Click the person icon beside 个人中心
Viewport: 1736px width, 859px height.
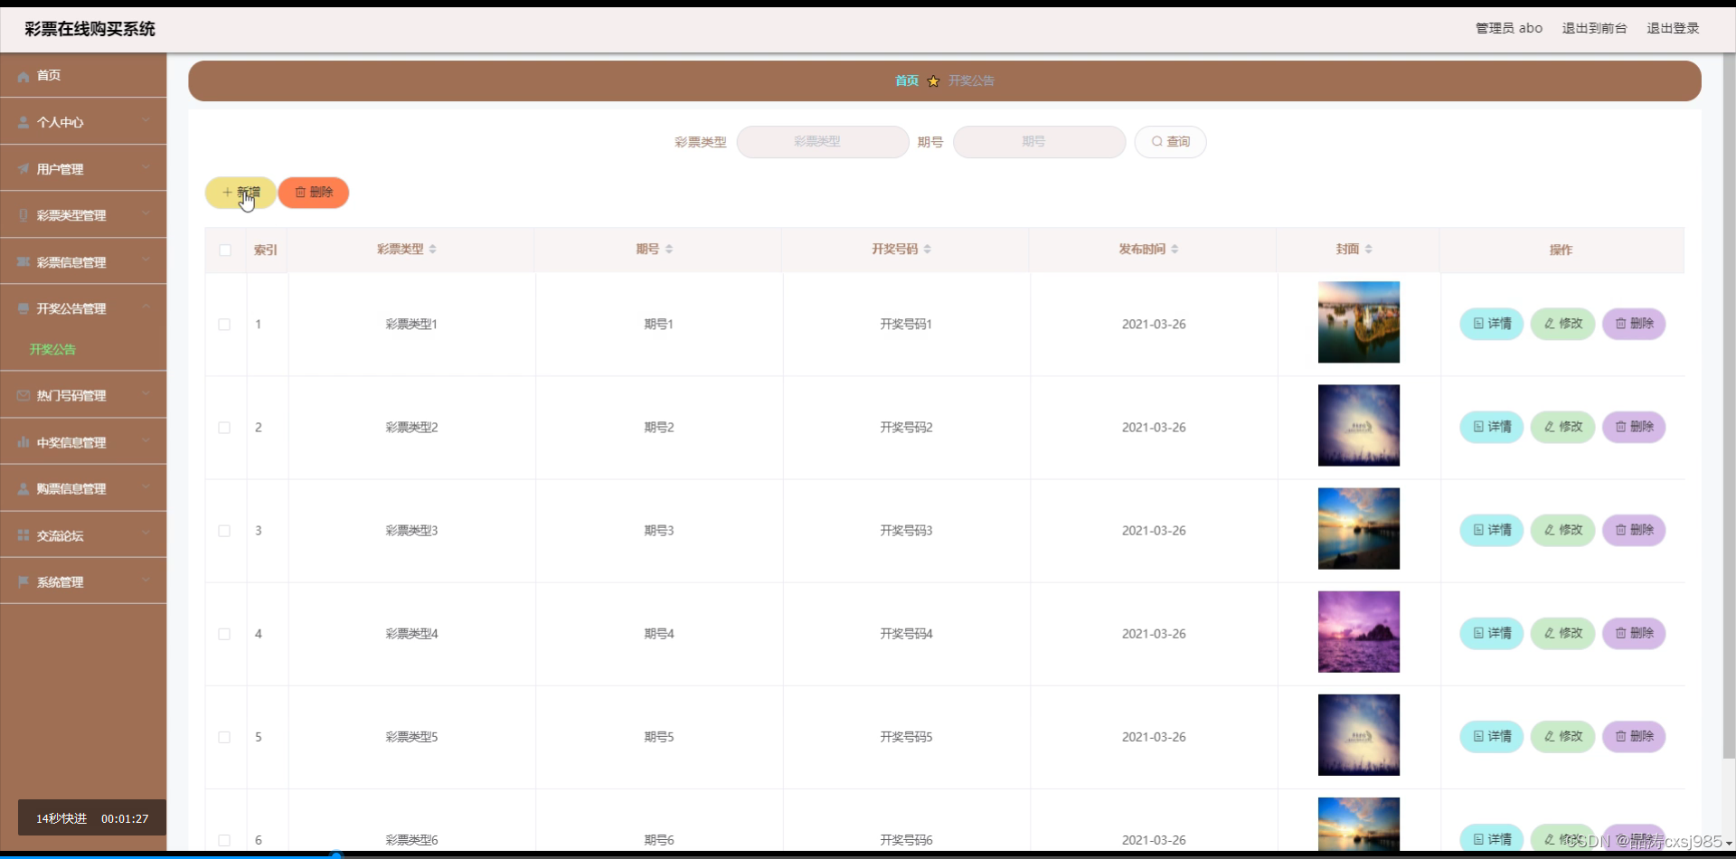[24, 123]
